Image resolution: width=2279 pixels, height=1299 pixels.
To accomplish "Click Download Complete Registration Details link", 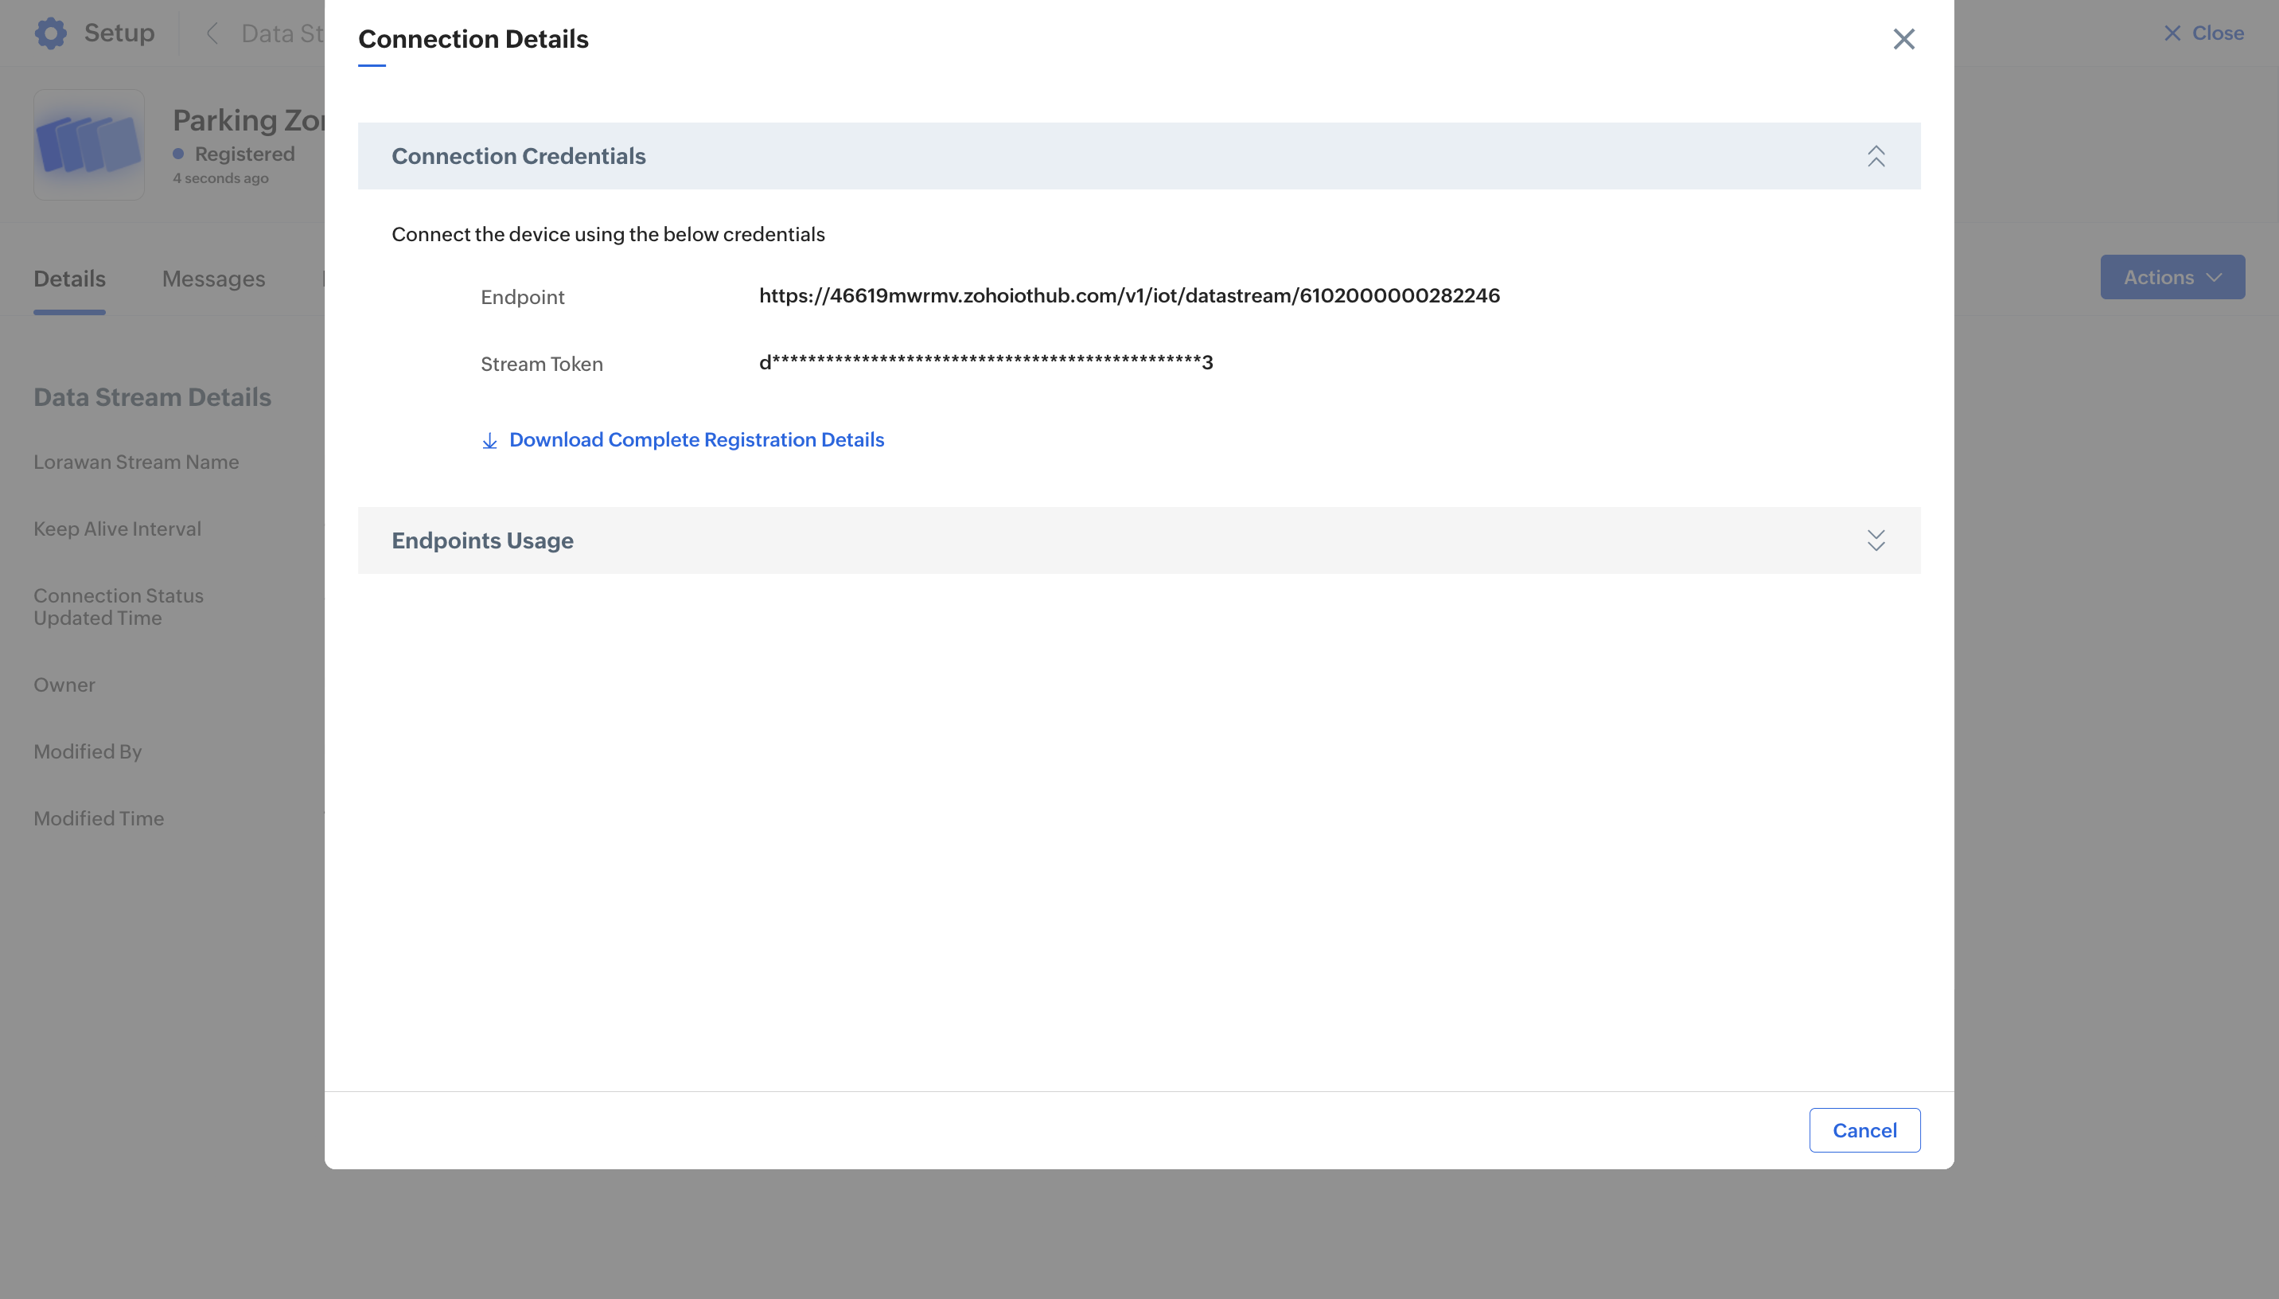I will (x=696, y=440).
